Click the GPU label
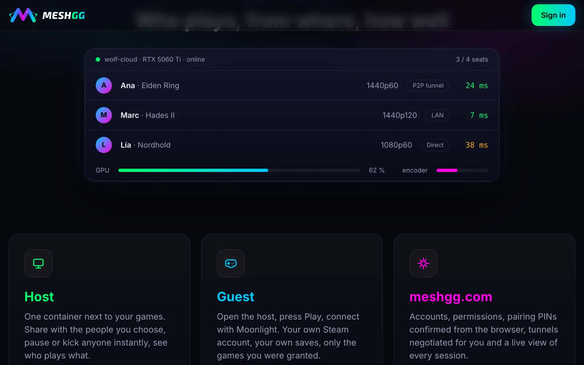This screenshot has width=584, height=365. [102, 170]
